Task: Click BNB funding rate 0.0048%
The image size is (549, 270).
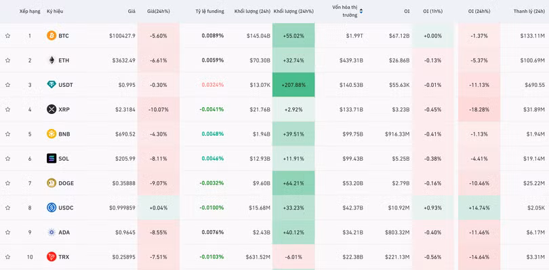Action: 213,134
